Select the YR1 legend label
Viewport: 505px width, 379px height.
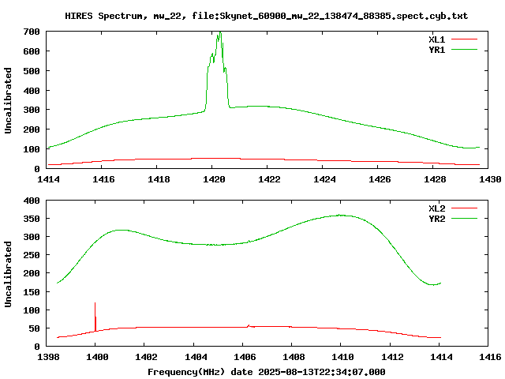point(436,50)
